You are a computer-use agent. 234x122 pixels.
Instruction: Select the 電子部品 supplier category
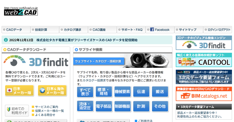click(x=104, y=106)
